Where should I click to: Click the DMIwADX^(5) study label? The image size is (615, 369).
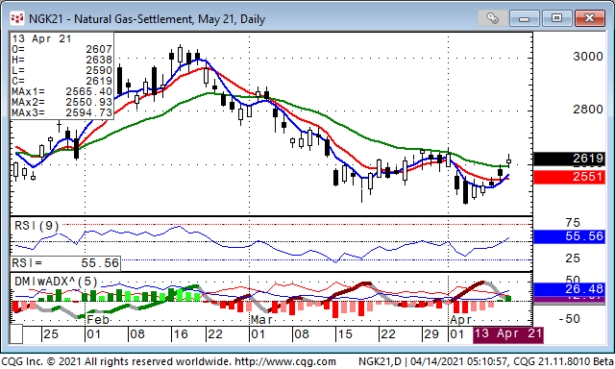click(56, 282)
